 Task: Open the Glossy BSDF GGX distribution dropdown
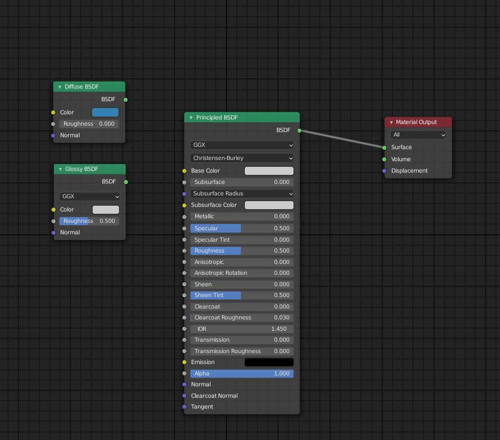[90, 196]
